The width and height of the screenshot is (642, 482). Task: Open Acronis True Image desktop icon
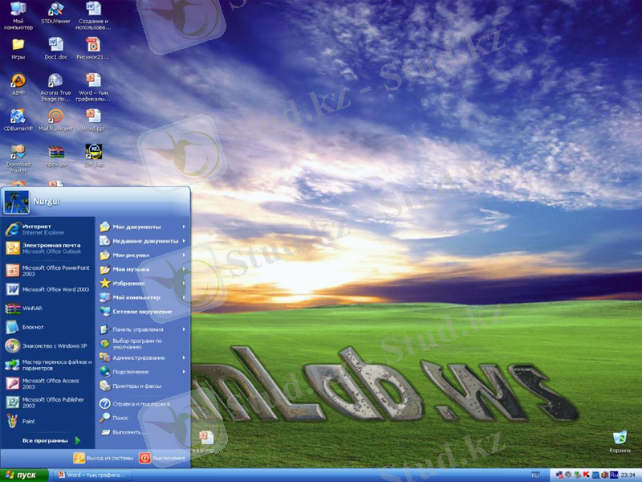tap(55, 81)
